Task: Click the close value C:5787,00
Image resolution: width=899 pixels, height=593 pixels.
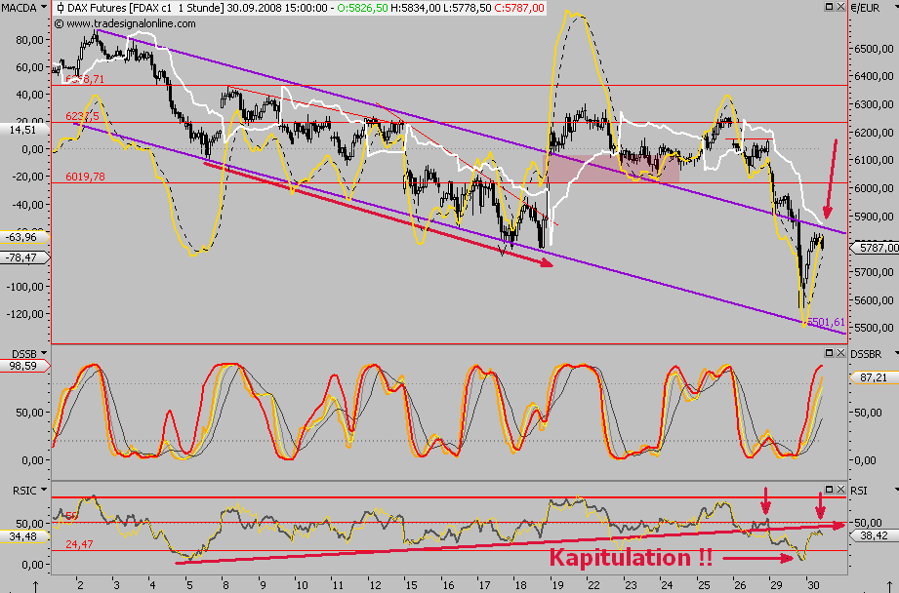Action: [519, 8]
